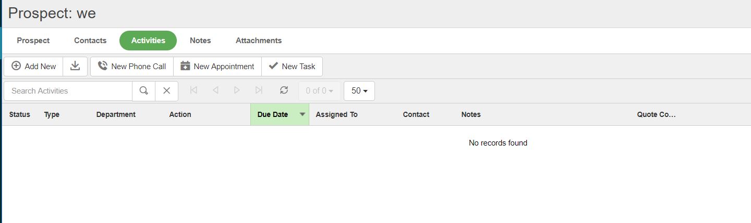
Task: Clear the activities search with X icon
Action: click(x=166, y=90)
